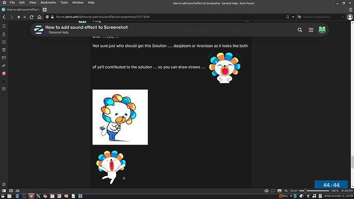The width and height of the screenshot is (354, 199).
Task: Open the Edit menu
Action: click(22, 3)
